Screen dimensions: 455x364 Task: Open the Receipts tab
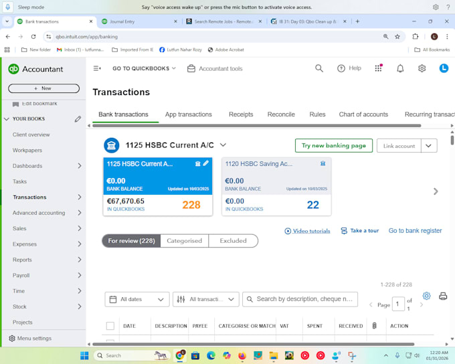[x=241, y=114]
